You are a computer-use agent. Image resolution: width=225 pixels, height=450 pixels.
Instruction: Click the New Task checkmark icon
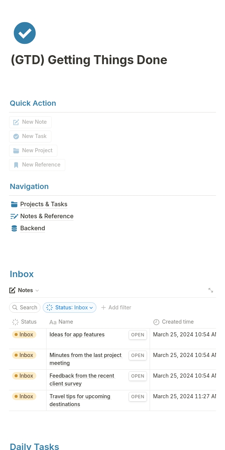tap(16, 136)
